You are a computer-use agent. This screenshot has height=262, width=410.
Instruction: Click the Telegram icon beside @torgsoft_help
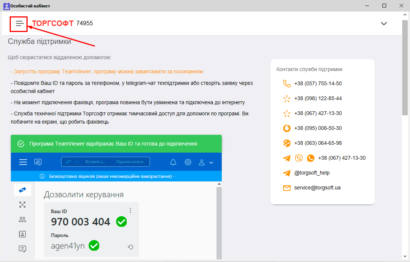[x=286, y=173]
